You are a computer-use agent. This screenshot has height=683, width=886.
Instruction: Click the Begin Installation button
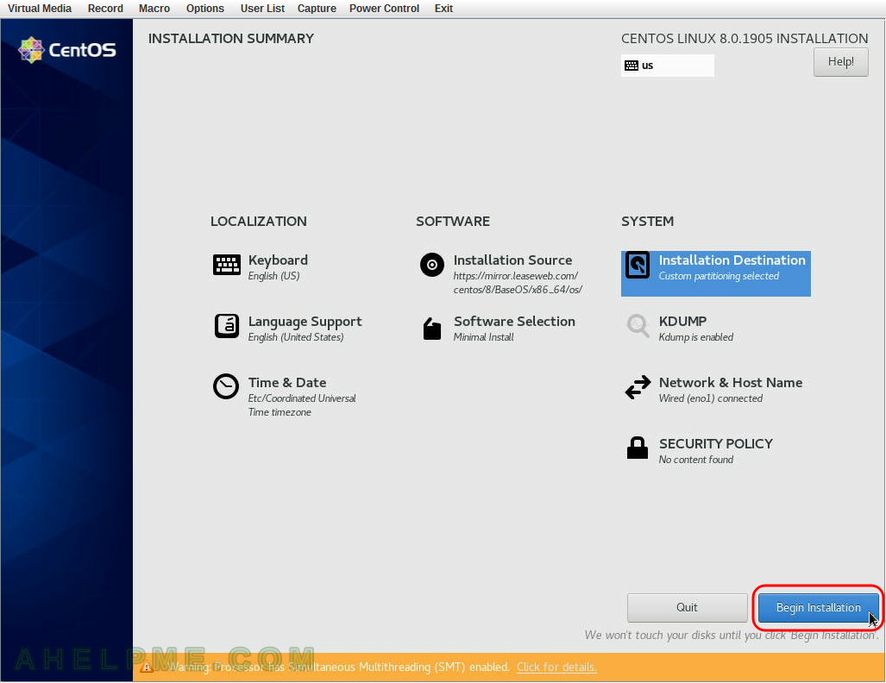tap(818, 607)
